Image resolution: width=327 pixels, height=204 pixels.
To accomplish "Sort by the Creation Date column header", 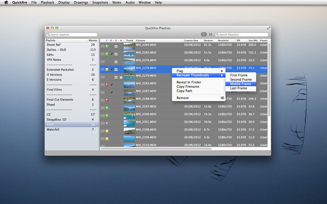I will click(193, 40).
